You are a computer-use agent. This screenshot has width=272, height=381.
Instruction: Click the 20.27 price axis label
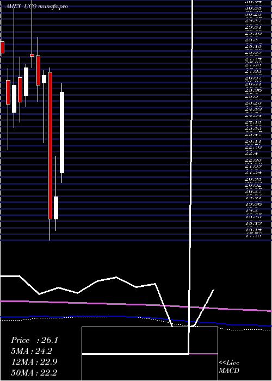pos(253,192)
